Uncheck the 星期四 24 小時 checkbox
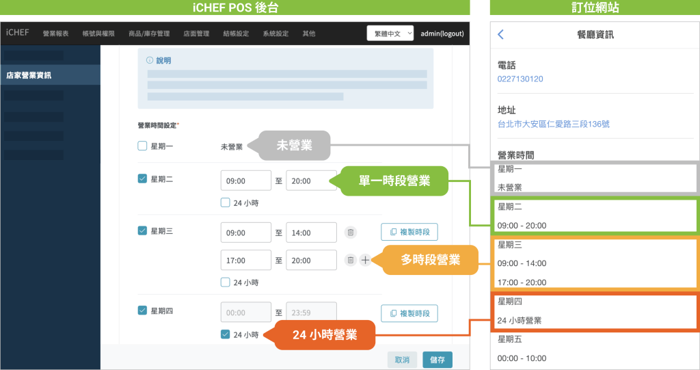The image size is (700, 370). 226,334
